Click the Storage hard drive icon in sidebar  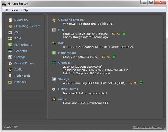click(x=10, y=57)
